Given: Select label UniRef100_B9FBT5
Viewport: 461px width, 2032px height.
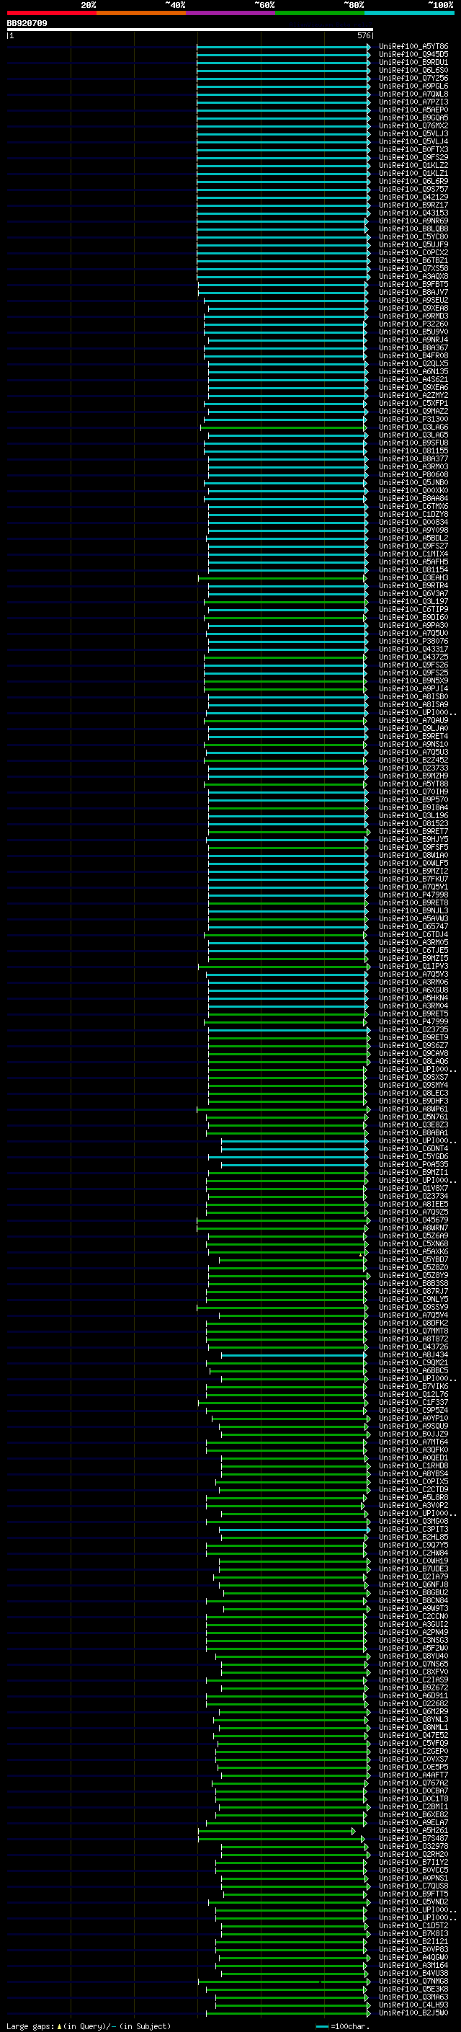Looking at the screenshot, I should tap(413, 284).
